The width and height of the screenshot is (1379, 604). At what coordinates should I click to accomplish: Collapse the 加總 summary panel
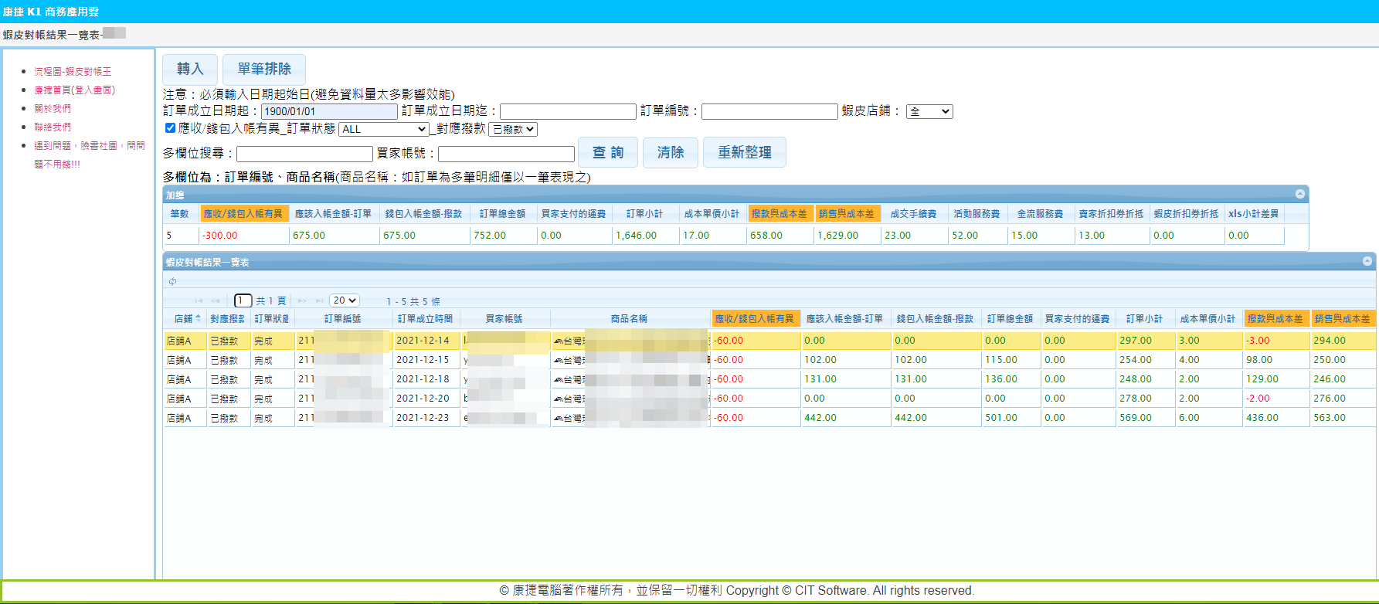tap(1300, 194)
